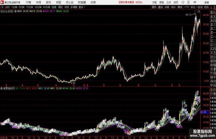The image size is (216, 139).
Task: Switch to 分时 intraday view
Action: [x=7, y=7]
